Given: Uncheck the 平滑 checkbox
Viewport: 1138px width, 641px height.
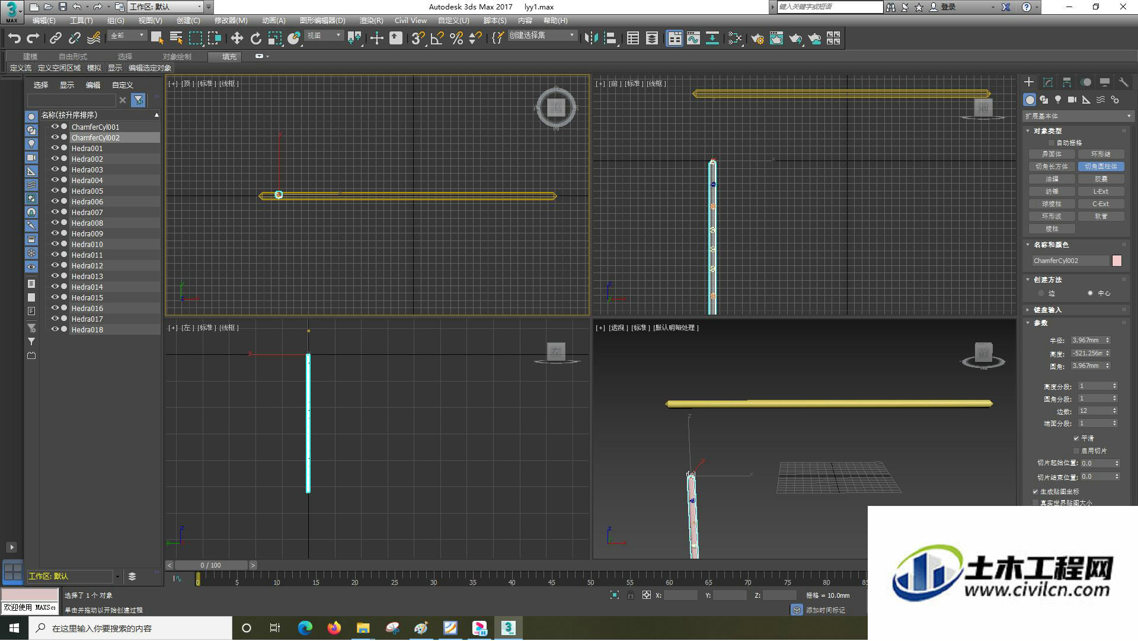Looking at the screenshot, I should click(x=1076, y=438).
